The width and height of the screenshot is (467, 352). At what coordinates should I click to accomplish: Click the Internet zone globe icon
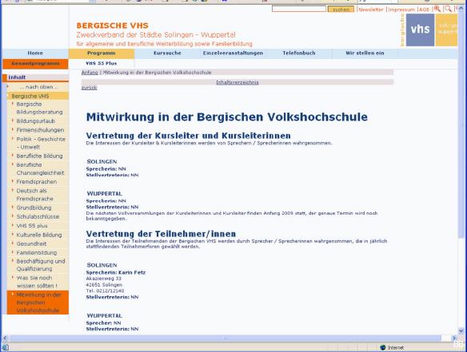coord(383,347)
